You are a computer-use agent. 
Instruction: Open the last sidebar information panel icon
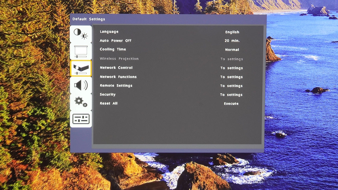click(81, 119)
